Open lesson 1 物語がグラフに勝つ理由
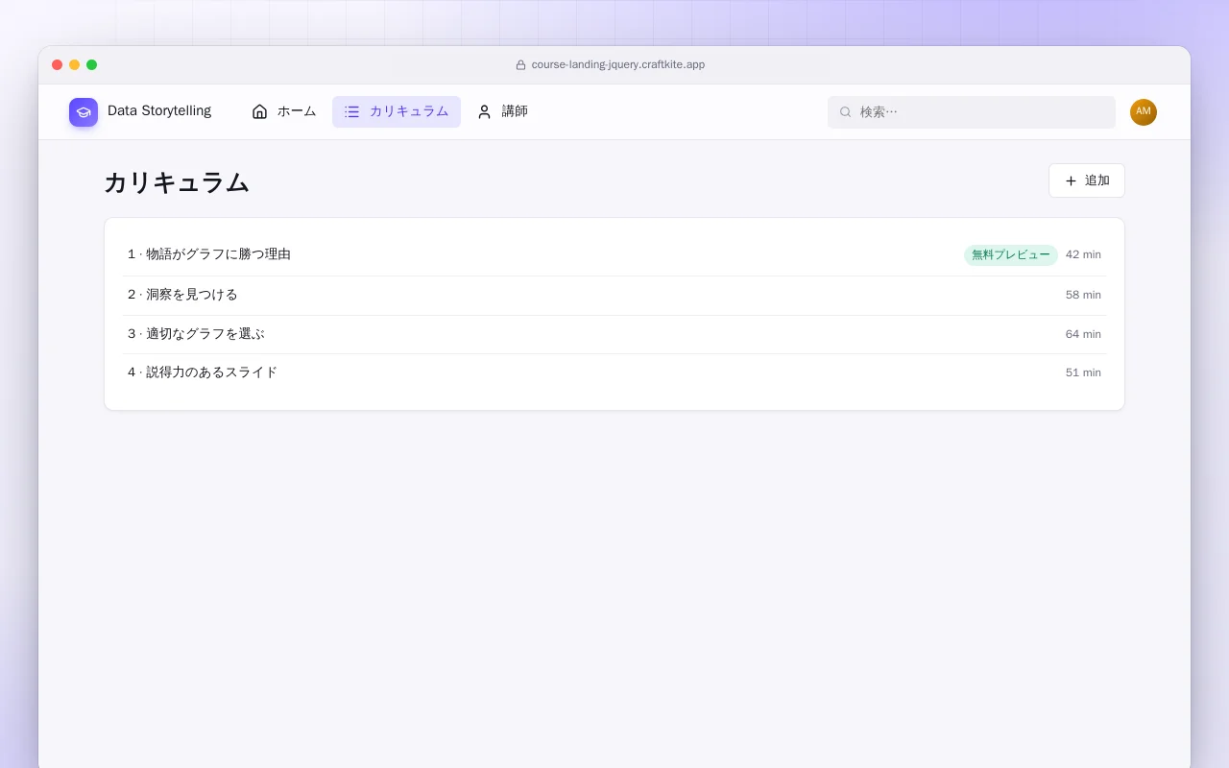Image resolution: width=1229 pixels, height=768 pixels. click(x=614, y=255)
